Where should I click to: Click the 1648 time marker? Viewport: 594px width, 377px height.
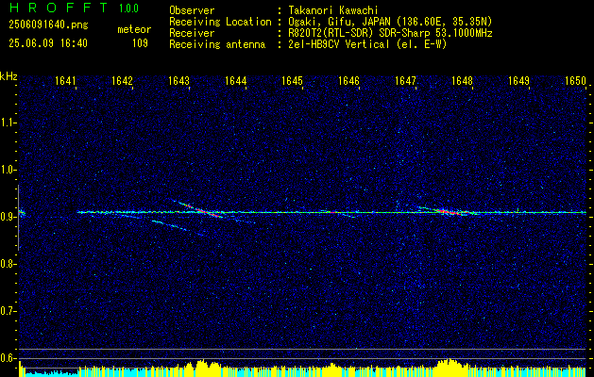pos(462,80)
